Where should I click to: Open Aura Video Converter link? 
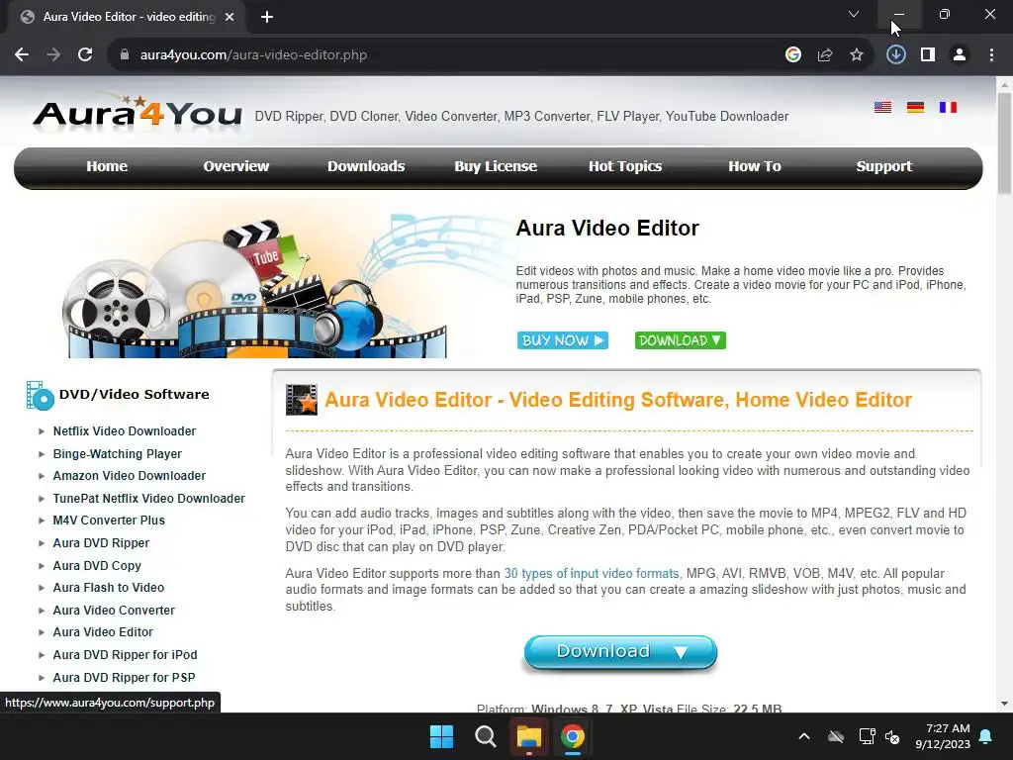(x=114, y=610)
